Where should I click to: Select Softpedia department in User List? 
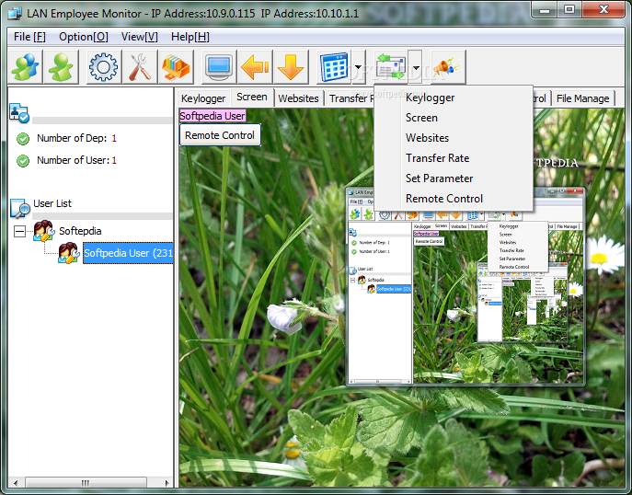coord(80,231)
